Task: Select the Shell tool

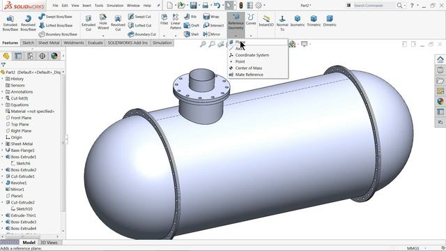Action: click(x=191, y=34)
